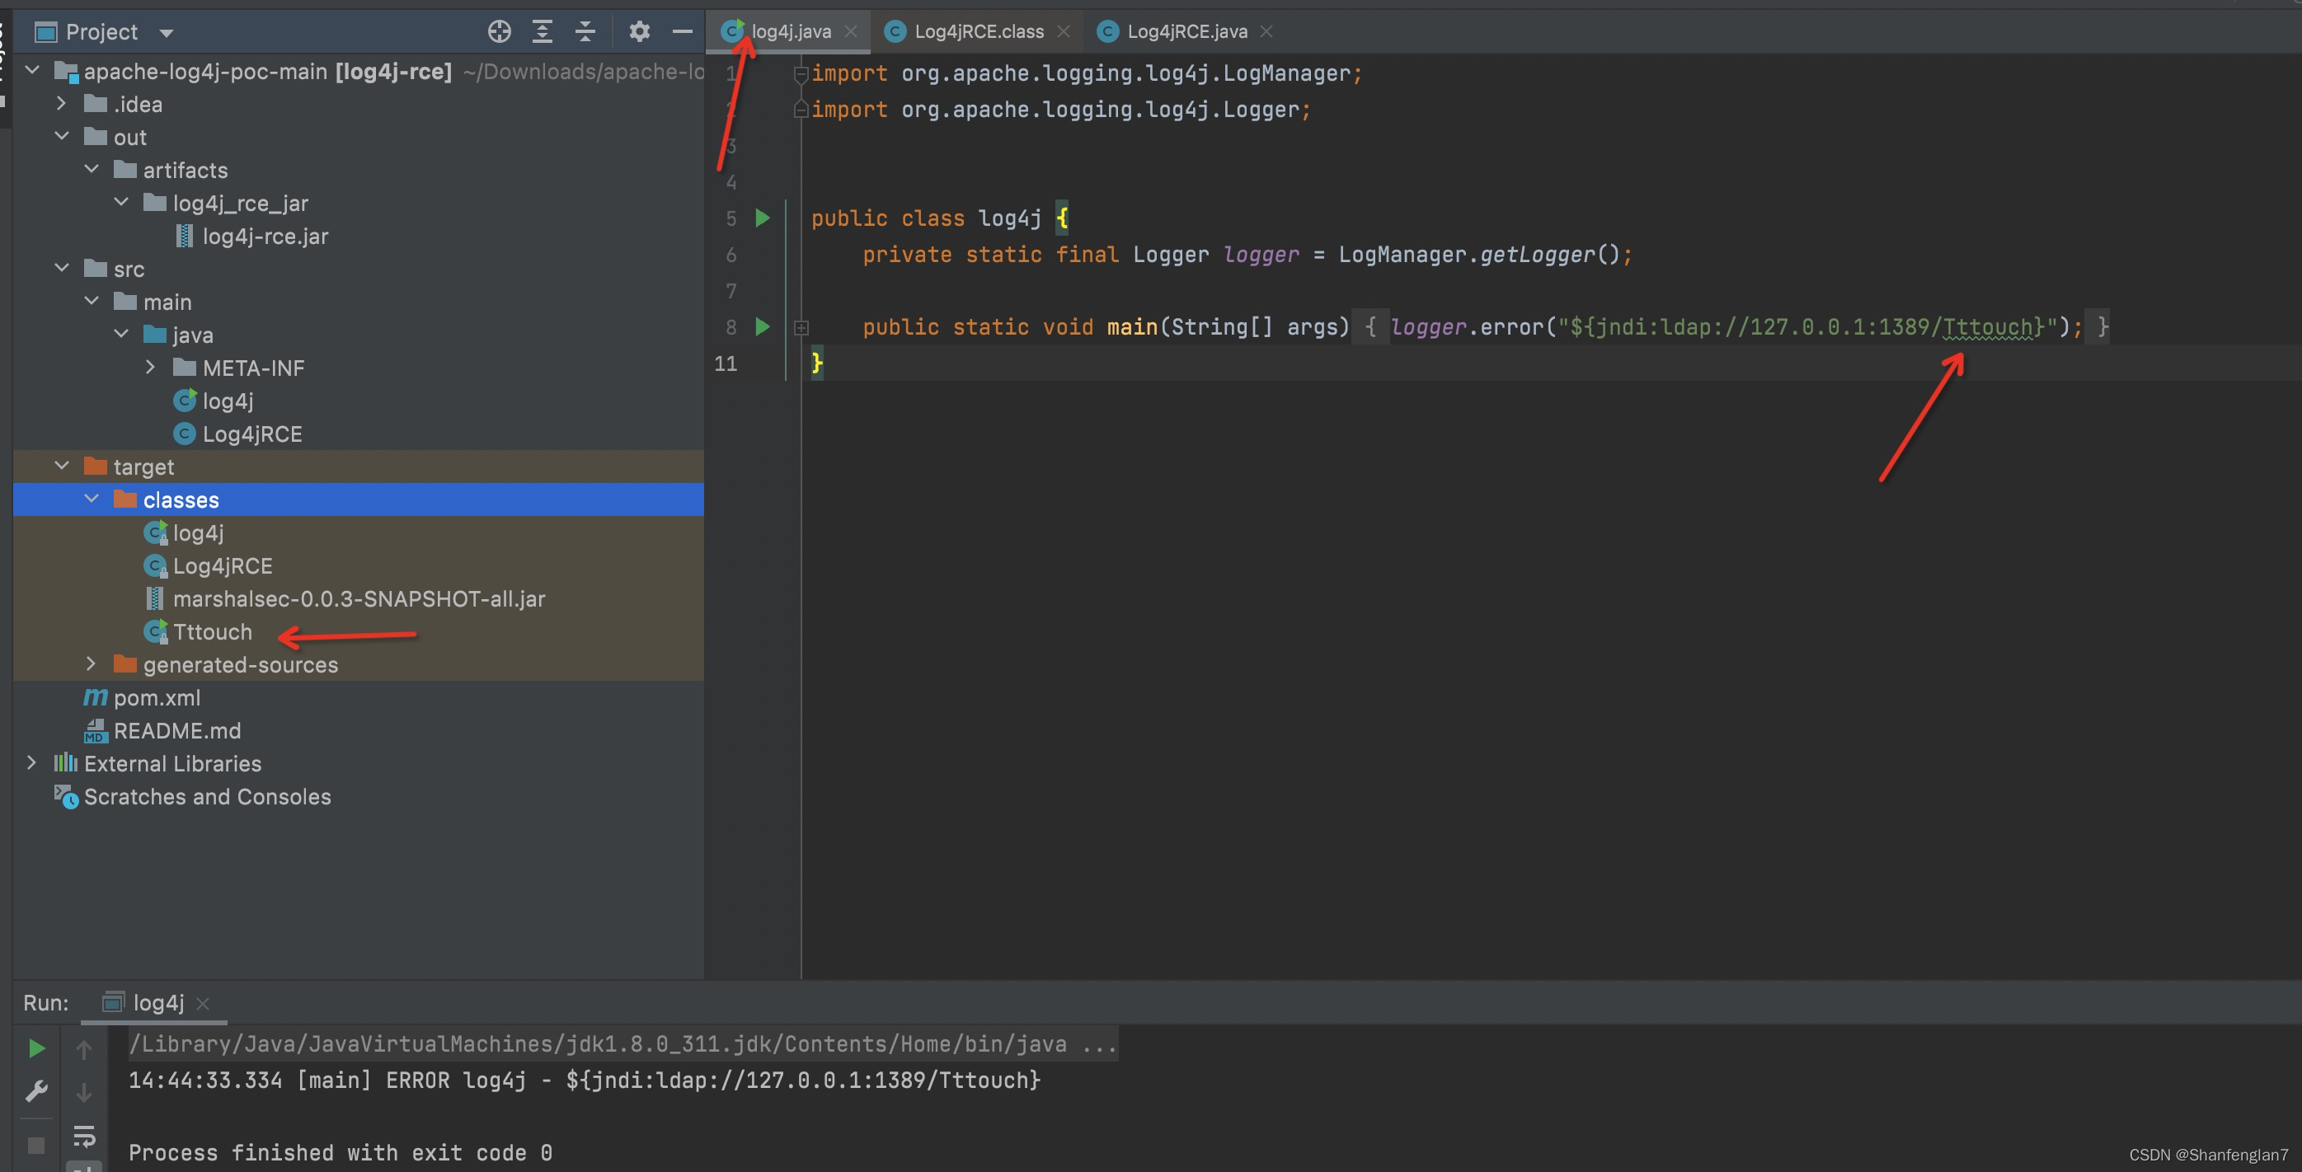Viewport: 2302px width, 1172px height.
Task: Click the Expand All icon in Project panel
Action: click(x=542, y=31)
